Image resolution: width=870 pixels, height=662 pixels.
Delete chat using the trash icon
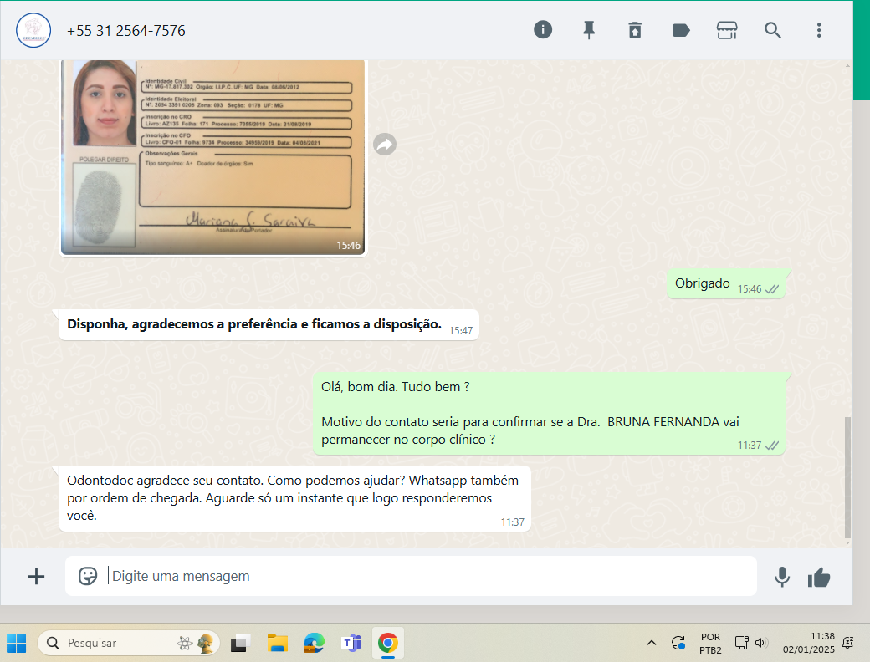(x=635, y=30)
